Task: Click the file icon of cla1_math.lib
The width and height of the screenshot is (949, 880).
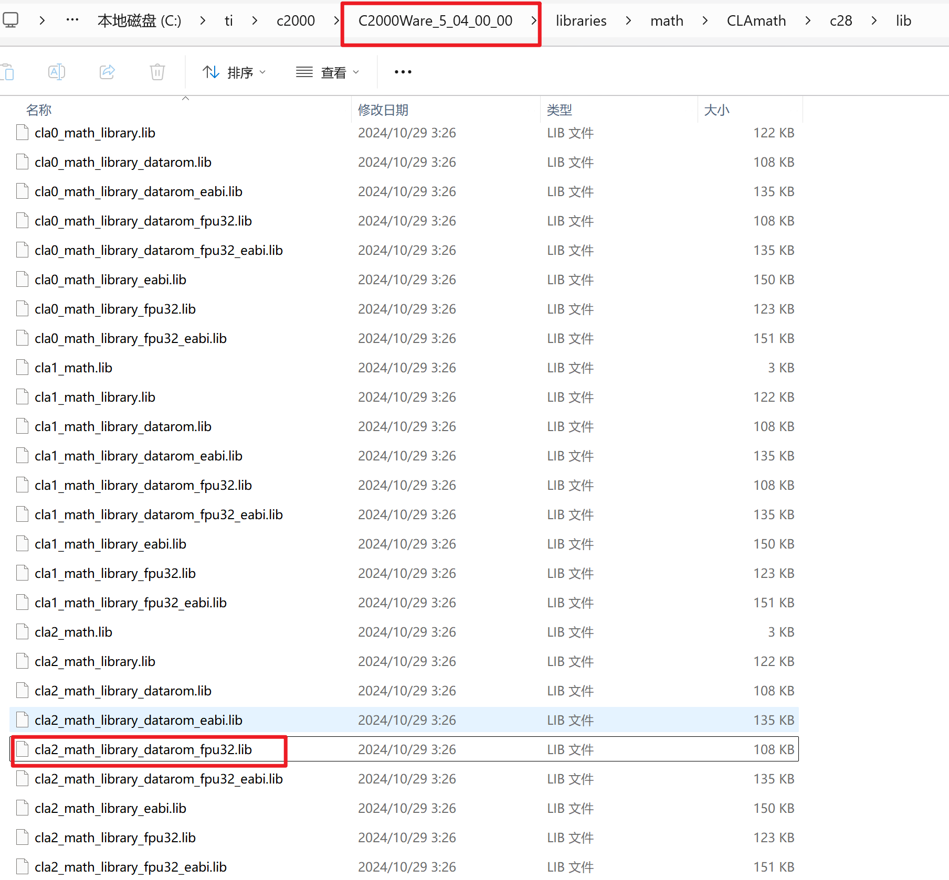Action: pyautogui.click(x=22, y=368)
